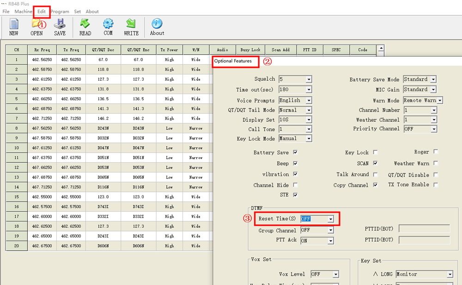Image resolution: width=462 pixels, height=285 pixels.
Task: Open the Reset Time(S) dropdown
Action: pyautogui.click(x=330, y=219)
